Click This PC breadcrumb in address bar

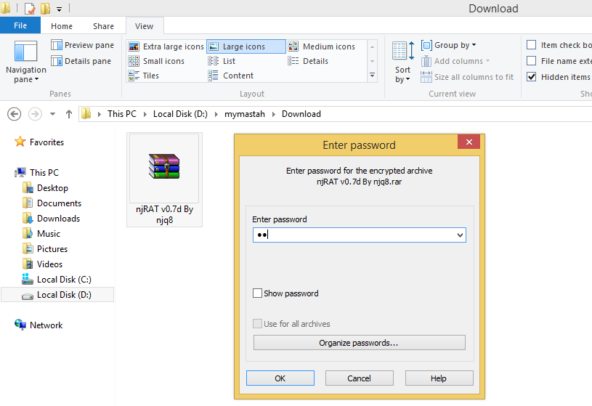(x=122, y=114)
